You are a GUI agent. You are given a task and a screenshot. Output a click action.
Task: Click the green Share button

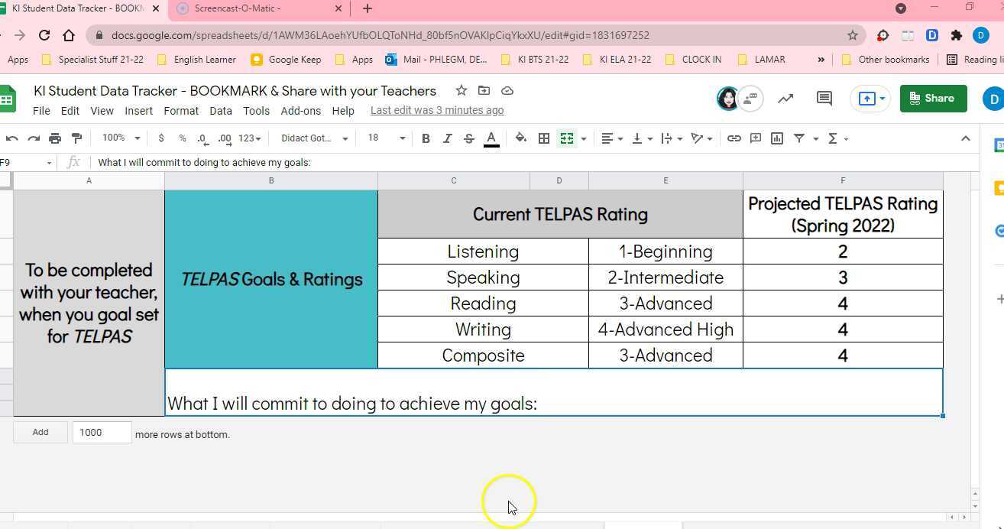pos(933,98)
